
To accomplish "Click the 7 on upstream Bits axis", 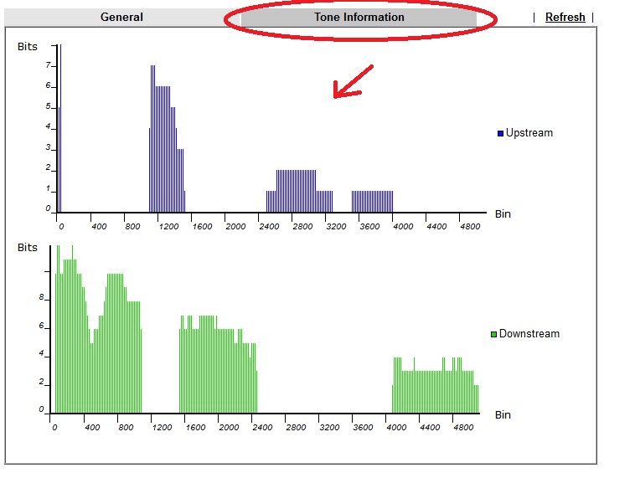I will (49, 64).
